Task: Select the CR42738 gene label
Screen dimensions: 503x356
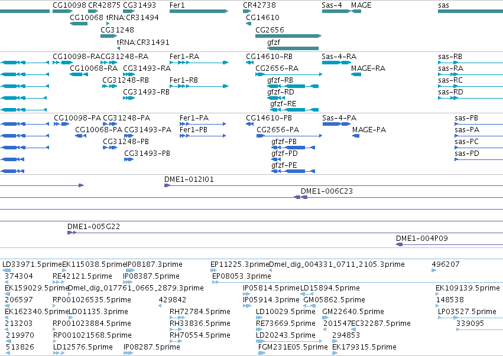Action: [259, 5]
